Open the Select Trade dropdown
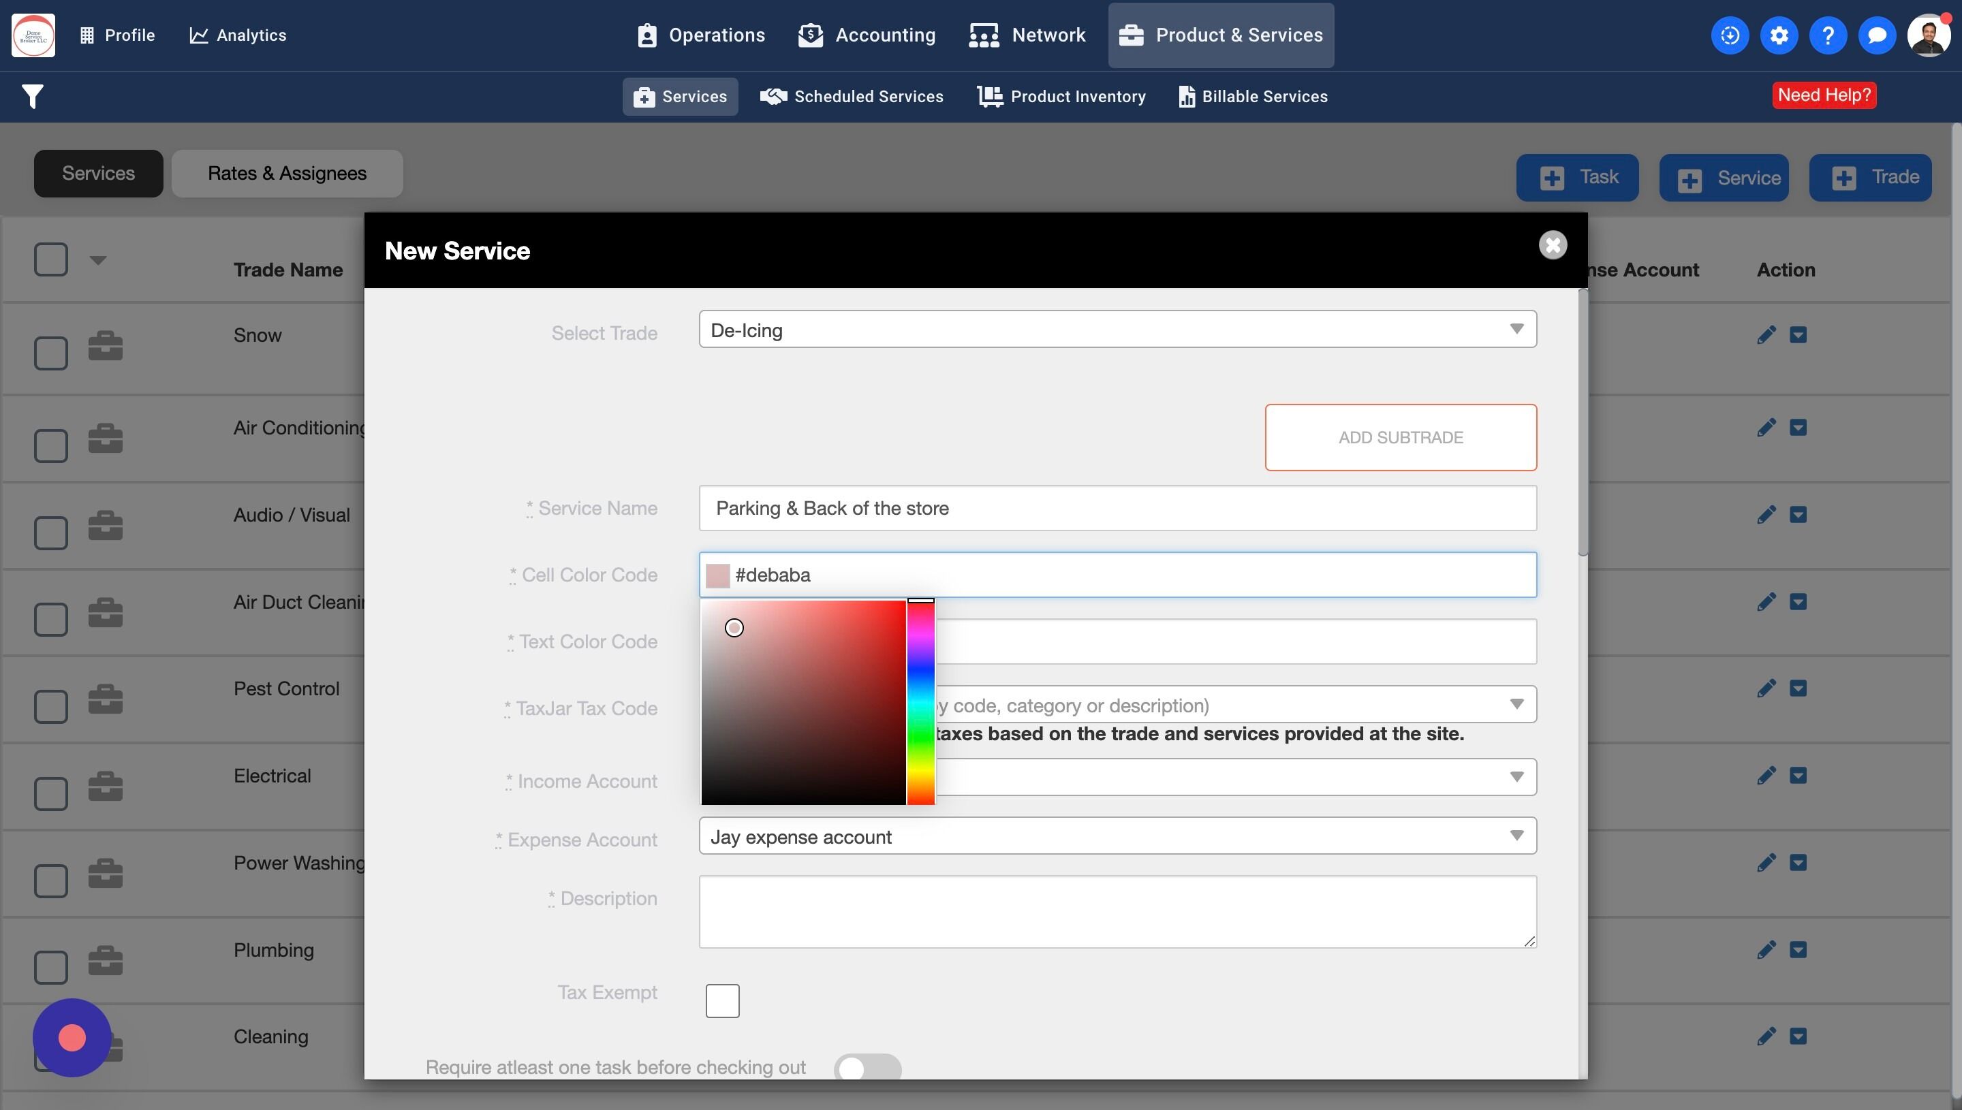Screen dimensions: 1962x1110 [1117, 330]
